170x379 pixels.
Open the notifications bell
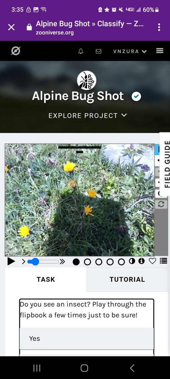point(81,51)
